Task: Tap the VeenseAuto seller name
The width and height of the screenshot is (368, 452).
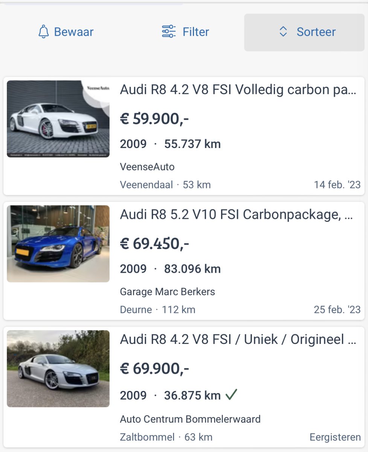Action: pos(147,166)
